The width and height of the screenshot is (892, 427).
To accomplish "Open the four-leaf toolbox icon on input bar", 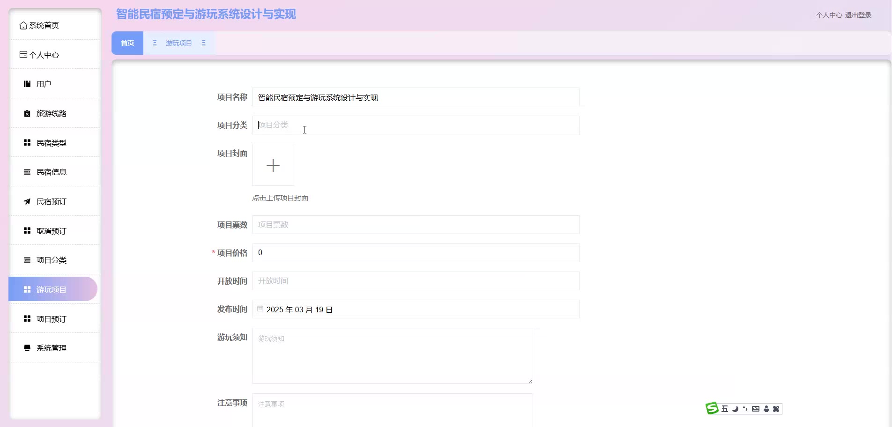I will (x=776, y=409).
